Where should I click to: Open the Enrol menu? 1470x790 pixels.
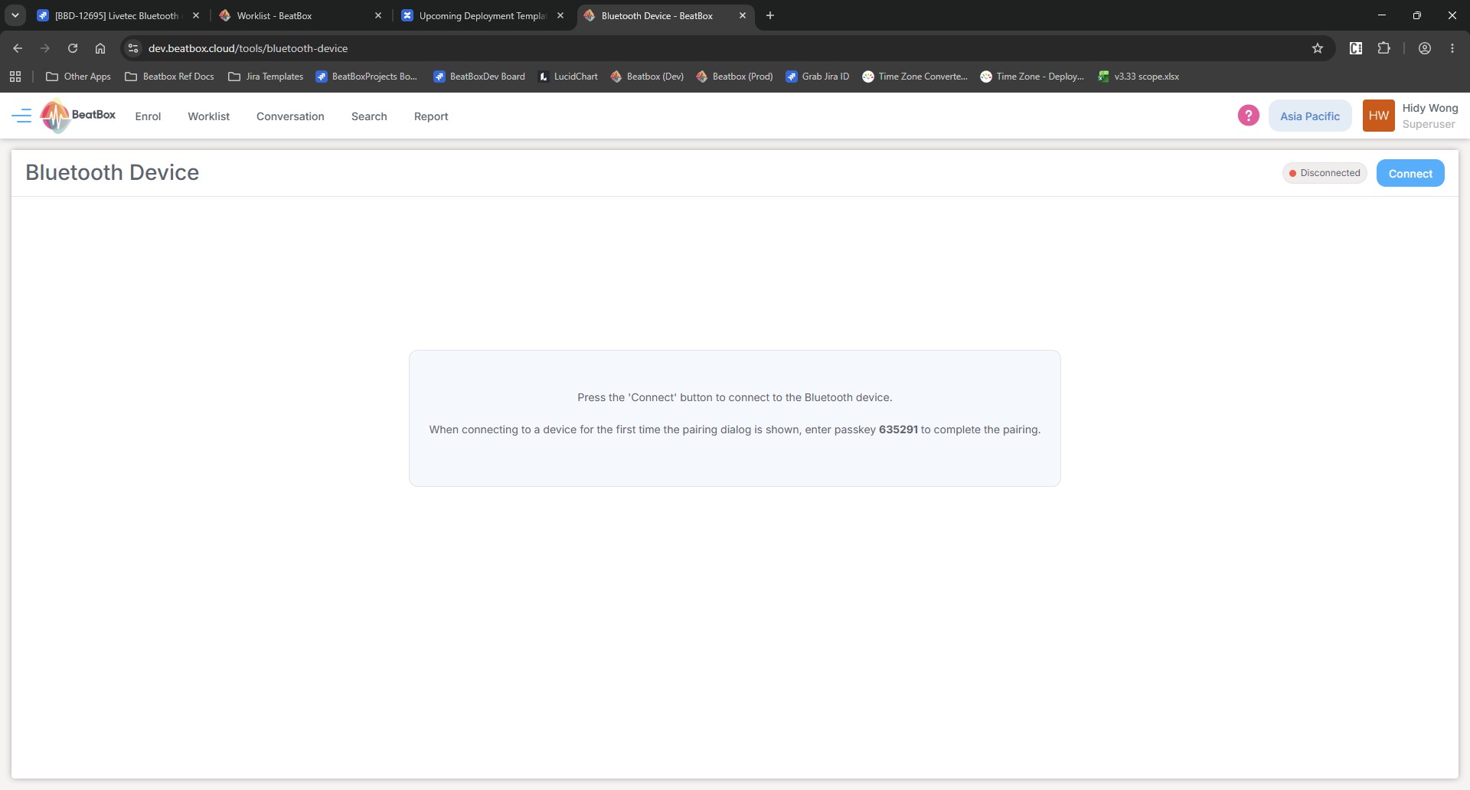148,116
